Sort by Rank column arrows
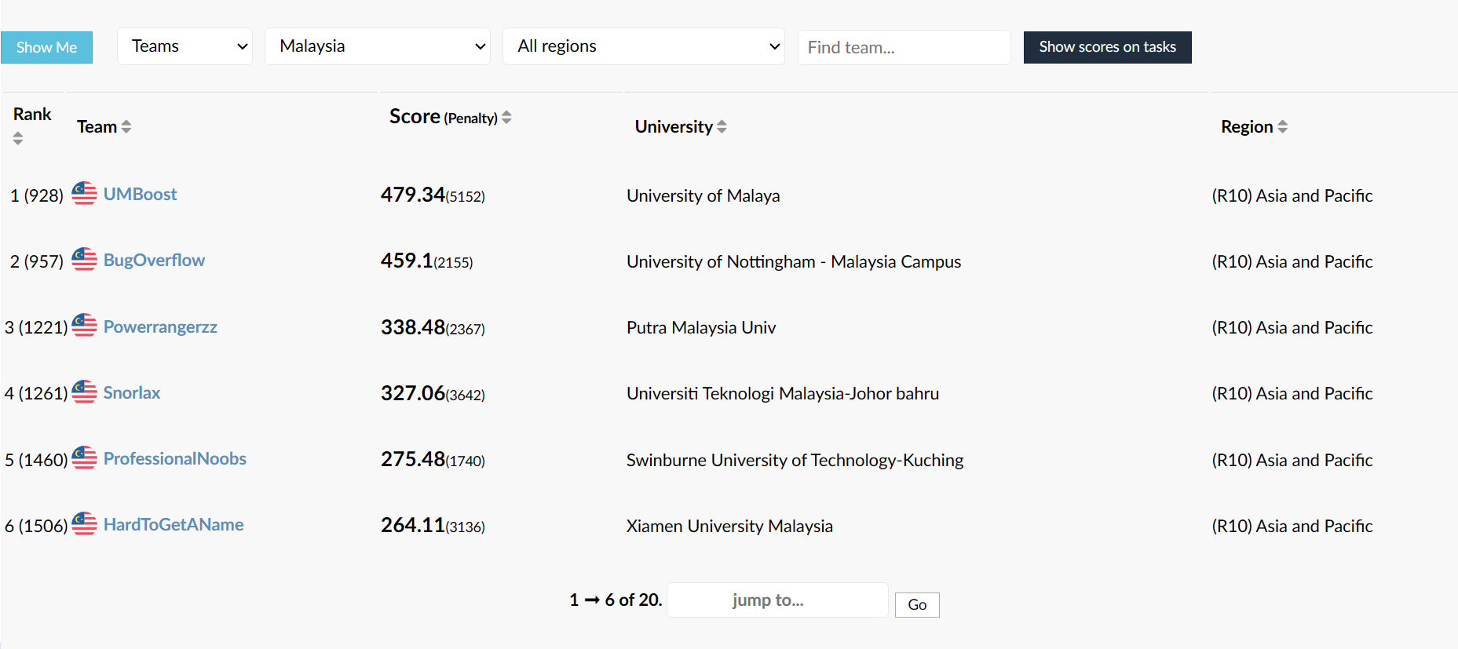This screenshot has width=1458, height=649. [18, 138]
